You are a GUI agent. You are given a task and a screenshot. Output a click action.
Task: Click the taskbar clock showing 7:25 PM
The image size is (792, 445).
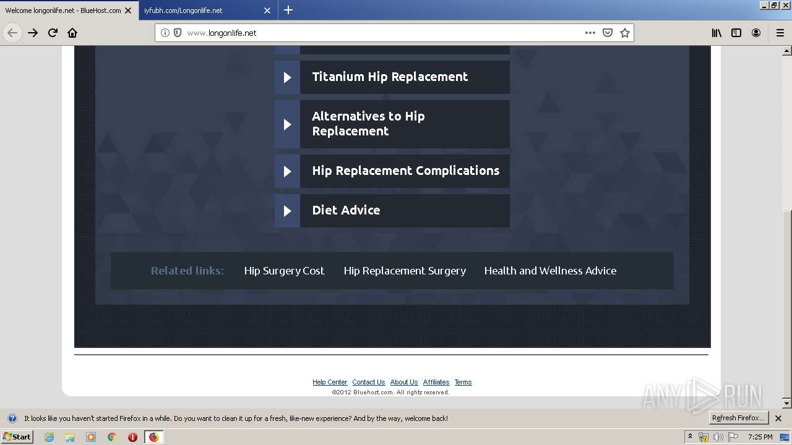pyautogui.click(x=760, y=437)
